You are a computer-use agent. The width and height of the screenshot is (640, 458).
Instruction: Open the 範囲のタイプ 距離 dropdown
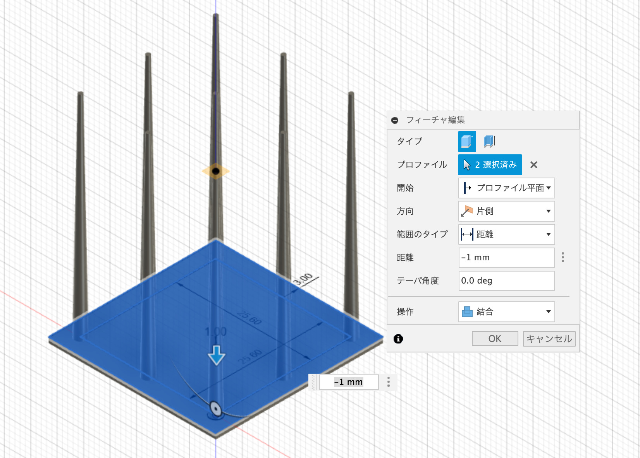(x=507, y=234)
